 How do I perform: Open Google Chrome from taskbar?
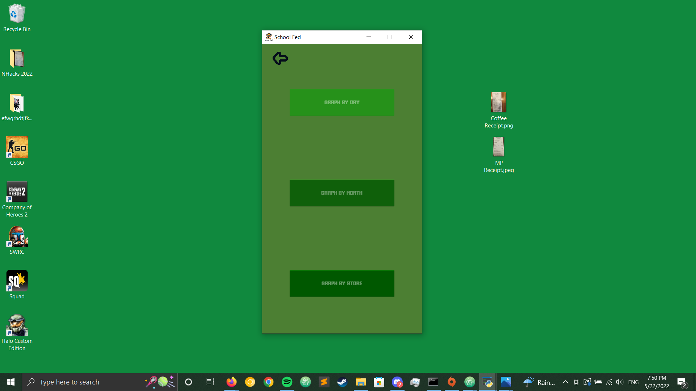tap(268, 382)
